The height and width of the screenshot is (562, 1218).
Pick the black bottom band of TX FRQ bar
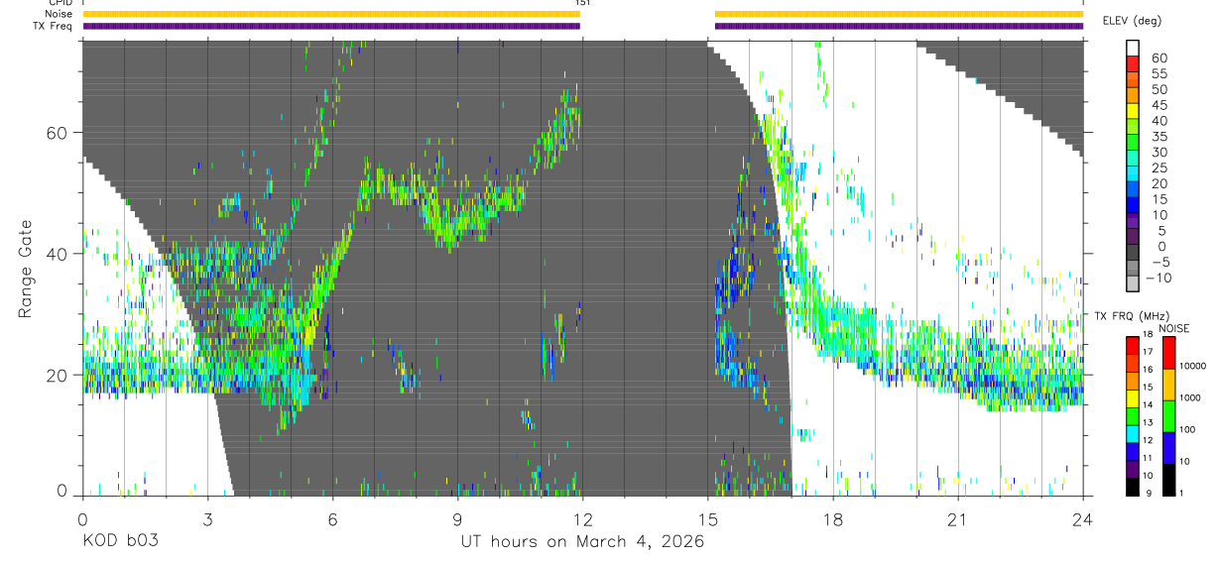click(x=1133, y=487)
